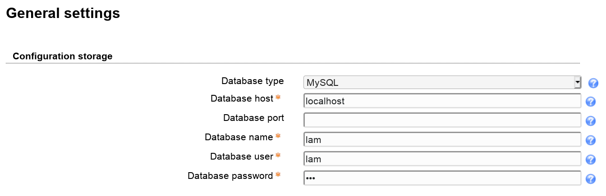Show help for Database port field
The width and height of the screenshot is (606, 196).
tap(591, 121)
